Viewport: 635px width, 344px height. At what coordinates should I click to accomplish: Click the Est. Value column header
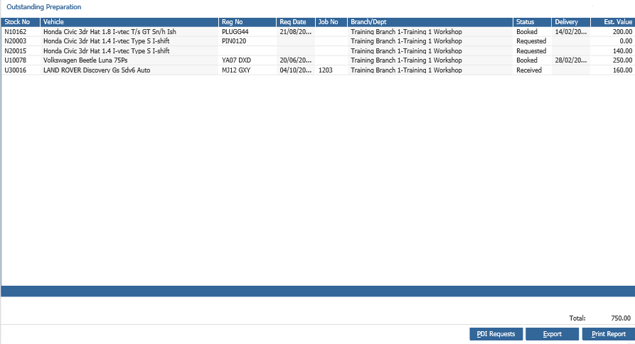(x=613, y=22)
